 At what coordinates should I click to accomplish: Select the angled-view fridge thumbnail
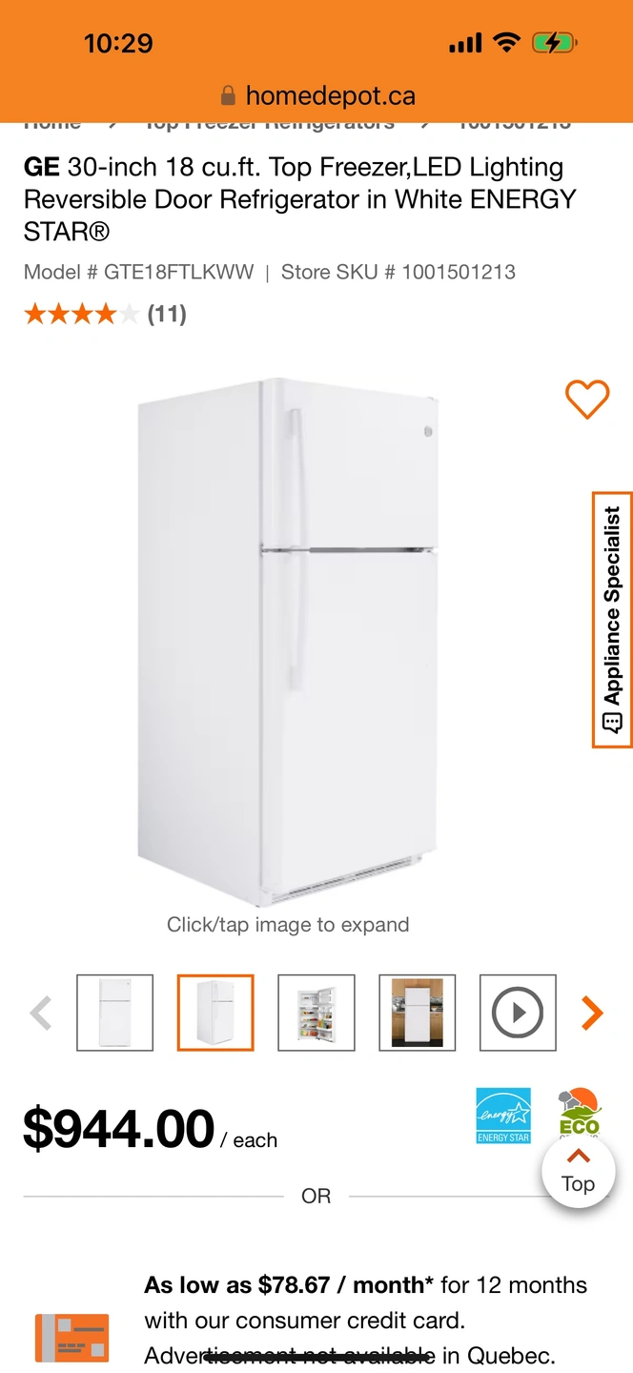tap(215, 1013)
